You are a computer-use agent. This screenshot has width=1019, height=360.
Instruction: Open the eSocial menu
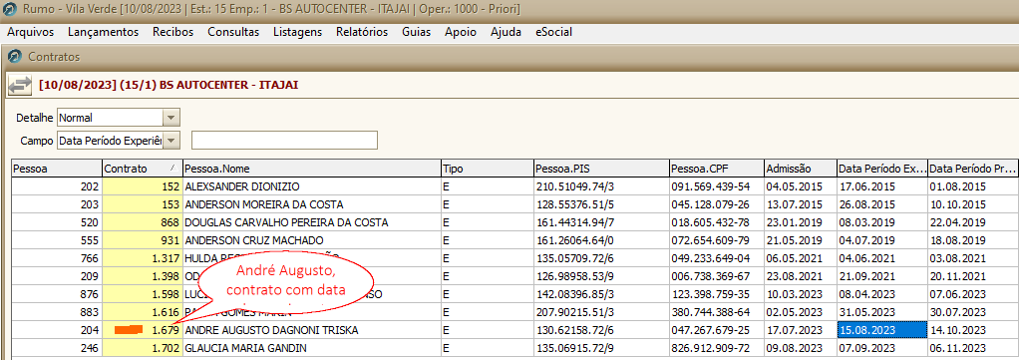coord(553,32)
